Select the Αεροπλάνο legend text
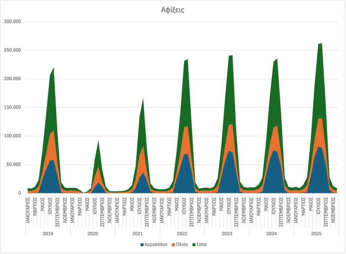This screenshot has width=346, height=254. (156, 244)
